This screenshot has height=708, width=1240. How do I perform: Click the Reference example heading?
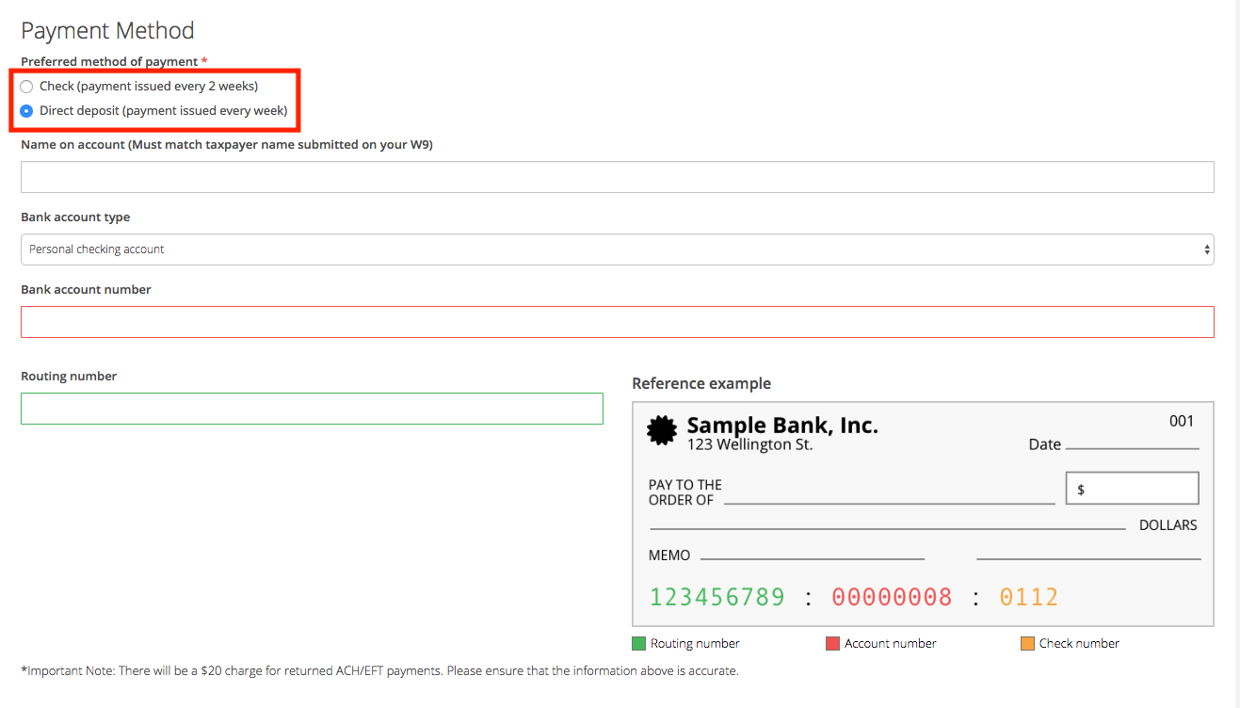pyautogui.click(x=701, y=383)
